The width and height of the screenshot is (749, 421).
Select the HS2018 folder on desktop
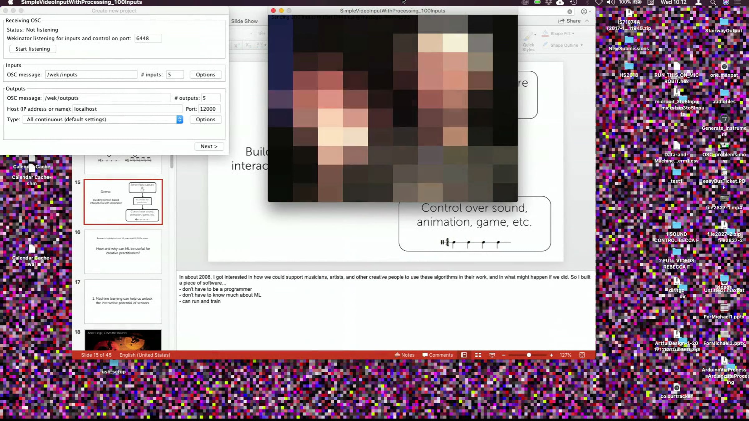point(629,70)
